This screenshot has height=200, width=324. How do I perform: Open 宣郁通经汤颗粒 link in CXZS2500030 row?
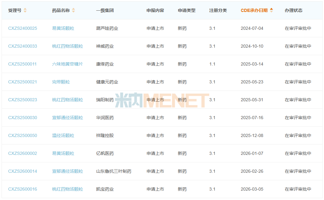tap(67, 118)
